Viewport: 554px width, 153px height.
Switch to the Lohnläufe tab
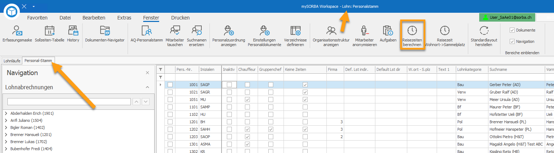(x=12, y=61)
